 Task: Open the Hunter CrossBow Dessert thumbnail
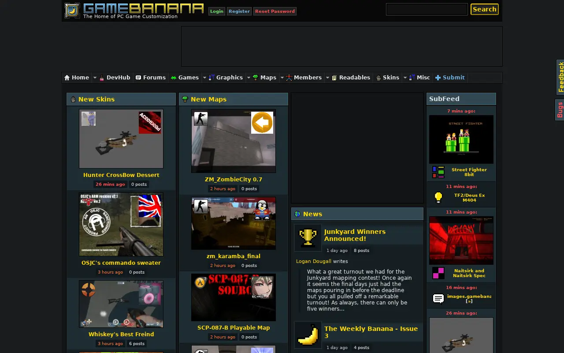coord(121,139)
